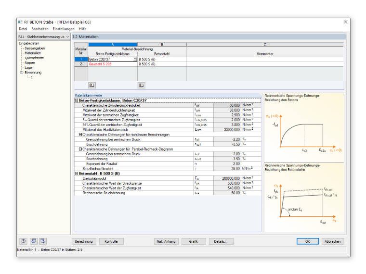Collapse nichtlineare Berechnungen strain group

tap(80, 135)
